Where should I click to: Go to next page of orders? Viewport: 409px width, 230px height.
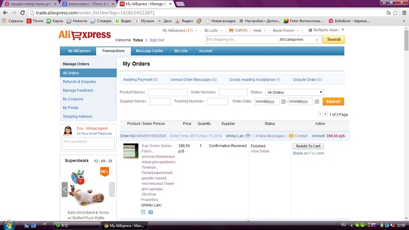(x=325, y=114)
